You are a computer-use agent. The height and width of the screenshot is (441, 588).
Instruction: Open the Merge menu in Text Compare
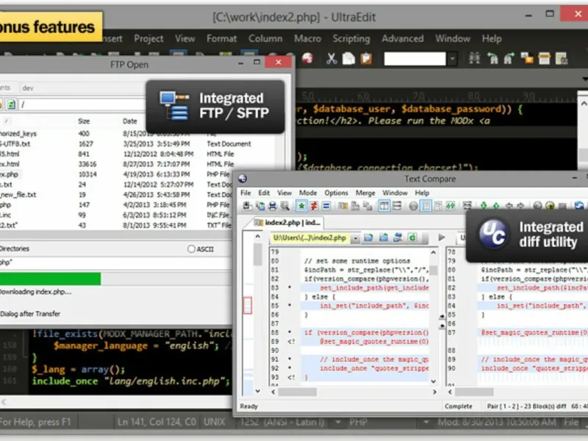365,193
